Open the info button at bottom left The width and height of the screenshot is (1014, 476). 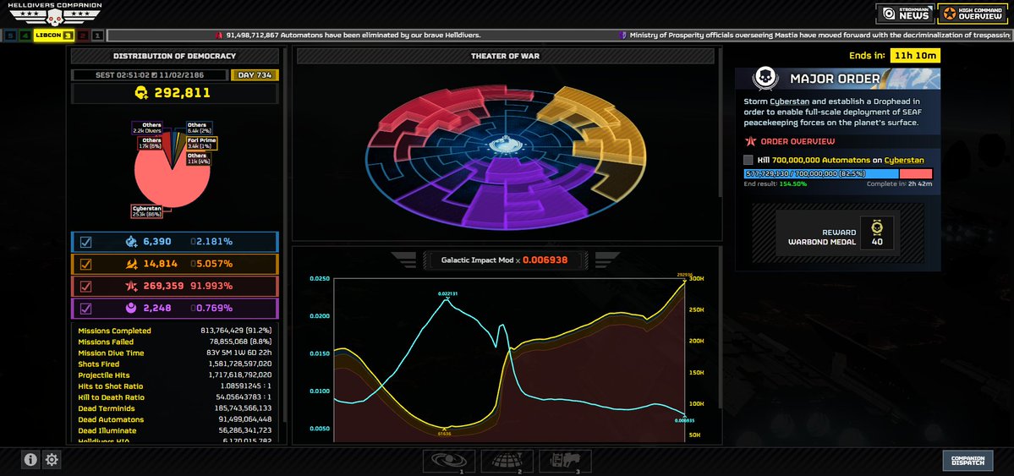pyautogui.click(x=30, y=461)
